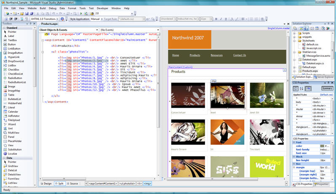Switch to Split view
This screenshot has height=194, width=336.
tap(59, 183)
